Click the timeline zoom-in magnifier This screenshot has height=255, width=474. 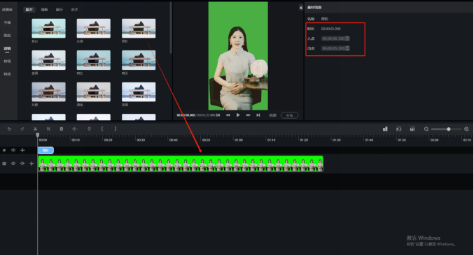466,129
